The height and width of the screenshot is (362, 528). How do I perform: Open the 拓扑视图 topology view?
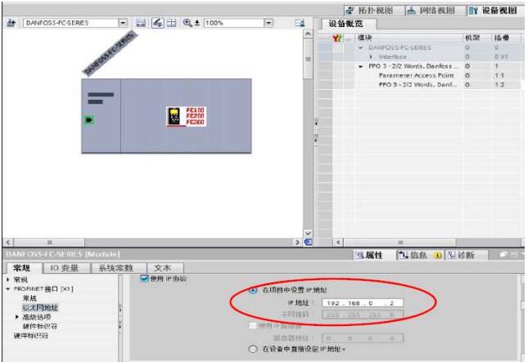(x=369, y=9)
